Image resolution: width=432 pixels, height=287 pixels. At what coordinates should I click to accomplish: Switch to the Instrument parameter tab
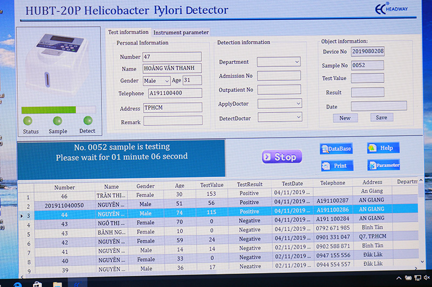tap(181, 32)
